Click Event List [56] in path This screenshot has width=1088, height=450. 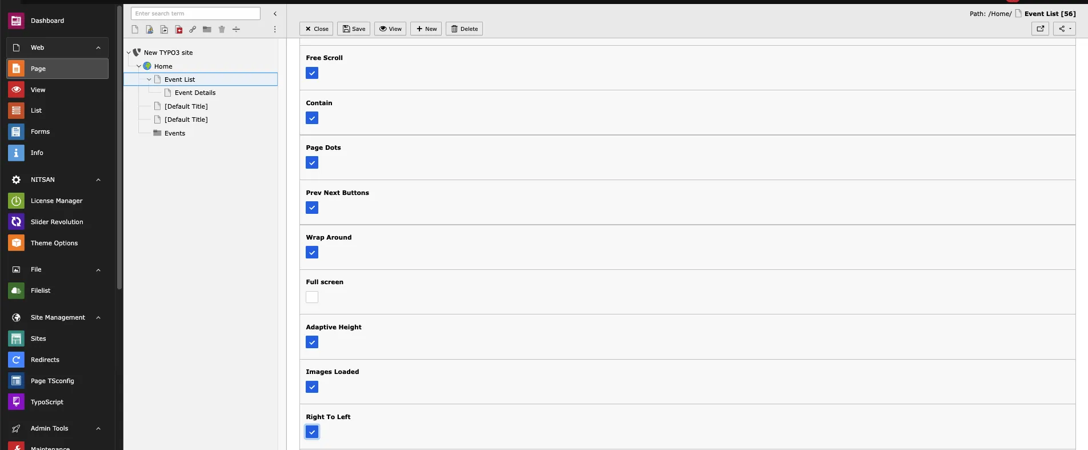(1050, 14)
